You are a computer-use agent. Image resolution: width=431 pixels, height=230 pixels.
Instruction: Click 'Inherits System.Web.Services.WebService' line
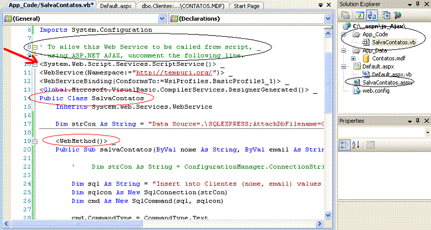(x=134, y=107)
